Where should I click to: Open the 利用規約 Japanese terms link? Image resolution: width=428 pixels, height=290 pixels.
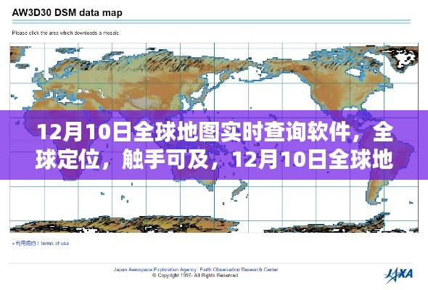pos(25,244)
